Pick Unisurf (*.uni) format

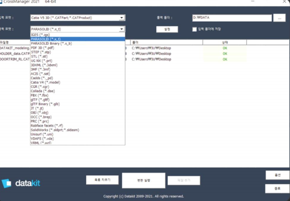click(x=78, y=134)
